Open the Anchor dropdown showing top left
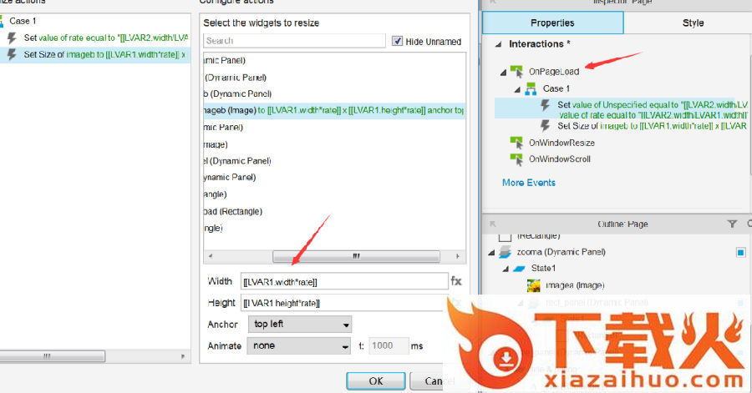Screen dimensions: 752x393 coord(299,324)
